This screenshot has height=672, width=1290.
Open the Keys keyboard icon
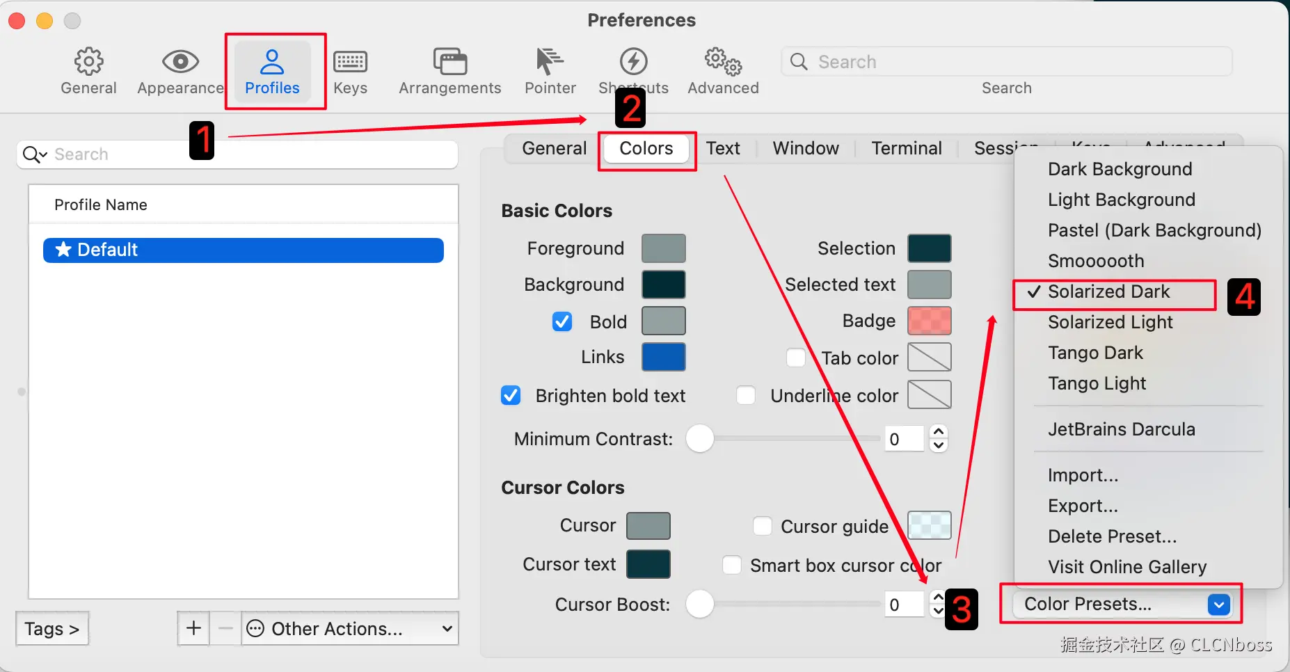coord(350,62)
